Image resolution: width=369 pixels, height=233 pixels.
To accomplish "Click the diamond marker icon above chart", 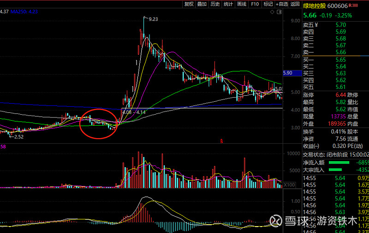I will (272, 12).
